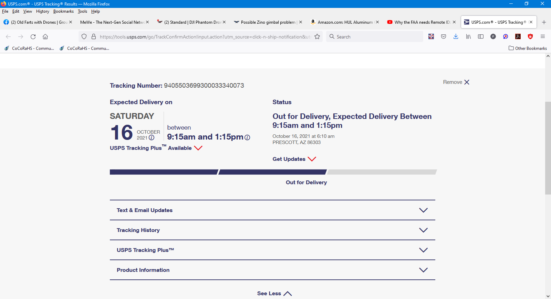This screenshot has height=299, width=551.
Task: Open the Bookmarks menu
Action: 63,11
